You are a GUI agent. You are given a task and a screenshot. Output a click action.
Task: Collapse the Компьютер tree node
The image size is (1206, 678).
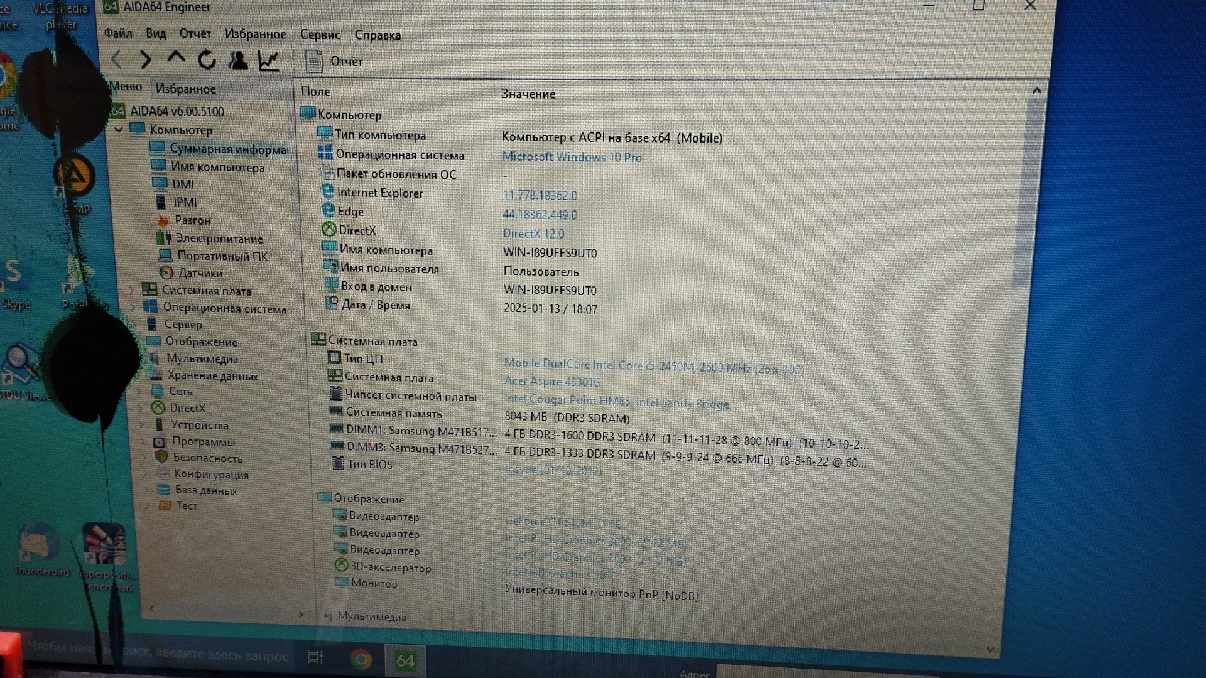[119, 129]
